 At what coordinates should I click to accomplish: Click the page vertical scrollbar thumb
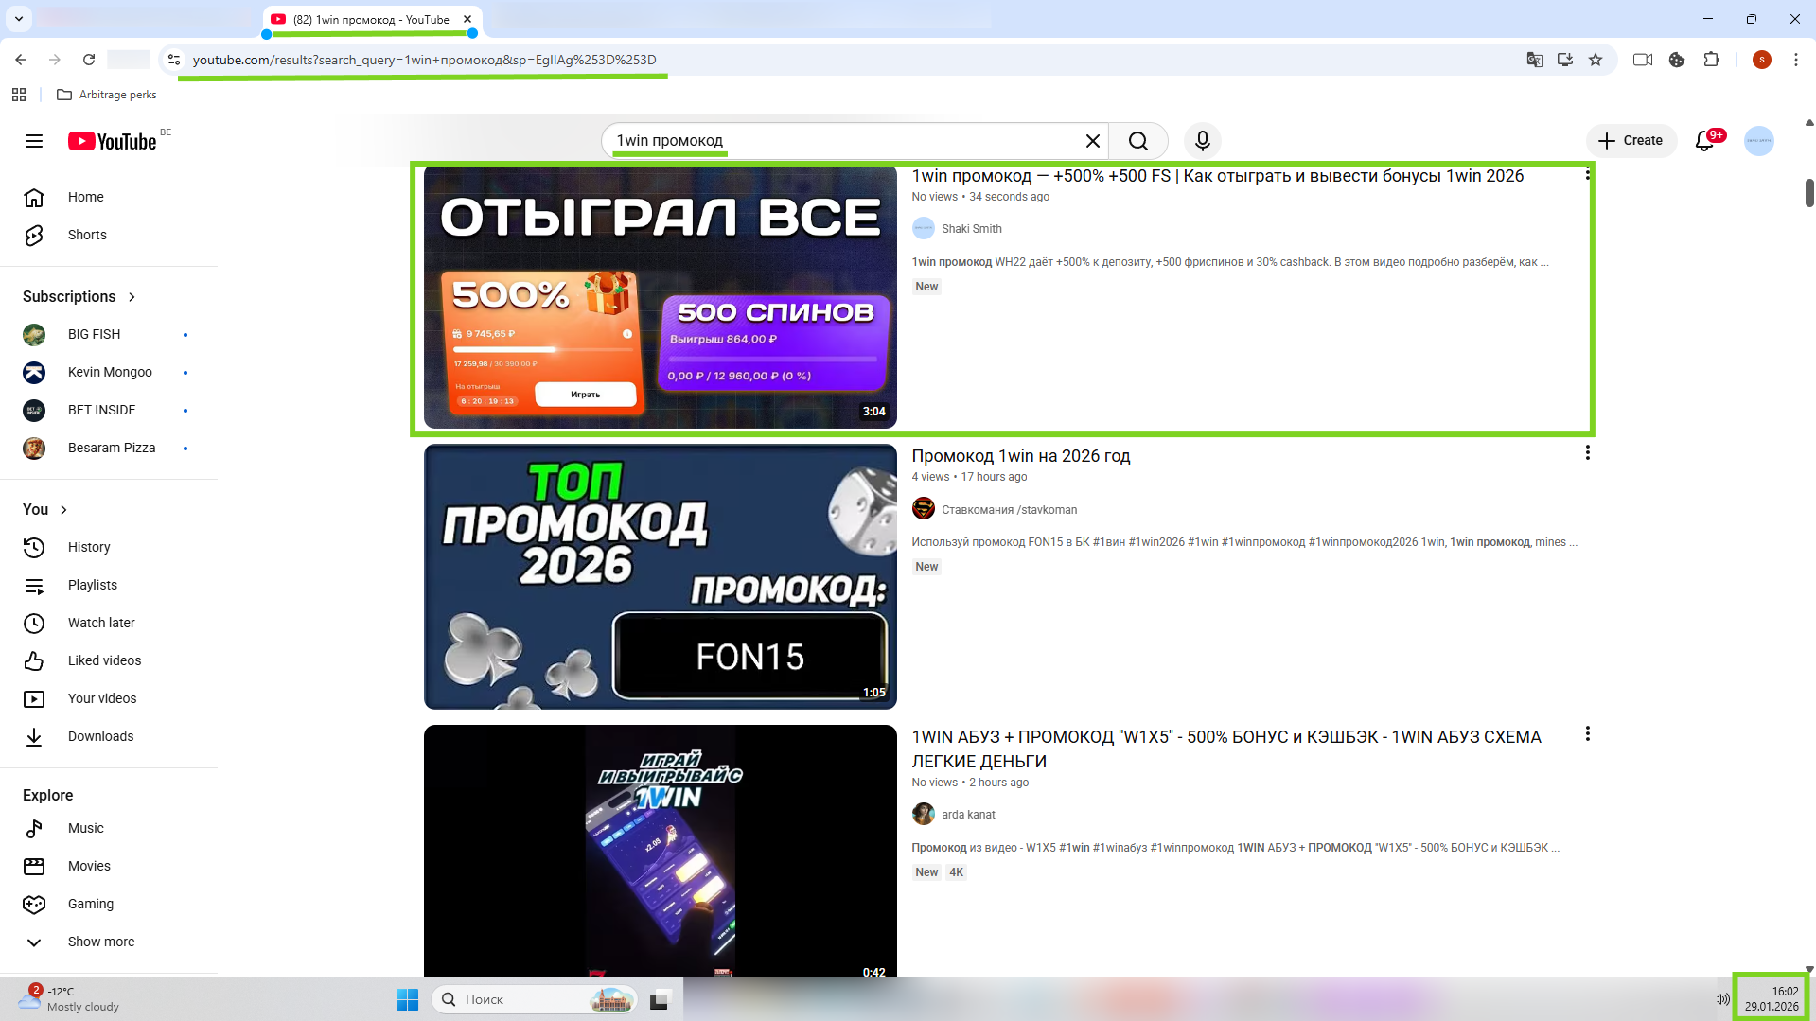[x=1808, y=192]
